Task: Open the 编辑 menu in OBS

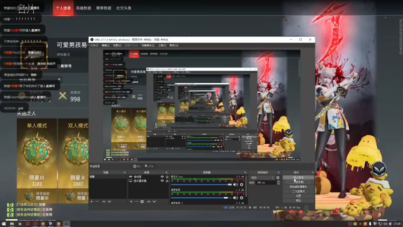Action: [106, 45]
